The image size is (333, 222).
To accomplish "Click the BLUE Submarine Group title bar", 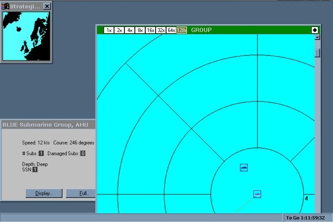I will (48, 124).
